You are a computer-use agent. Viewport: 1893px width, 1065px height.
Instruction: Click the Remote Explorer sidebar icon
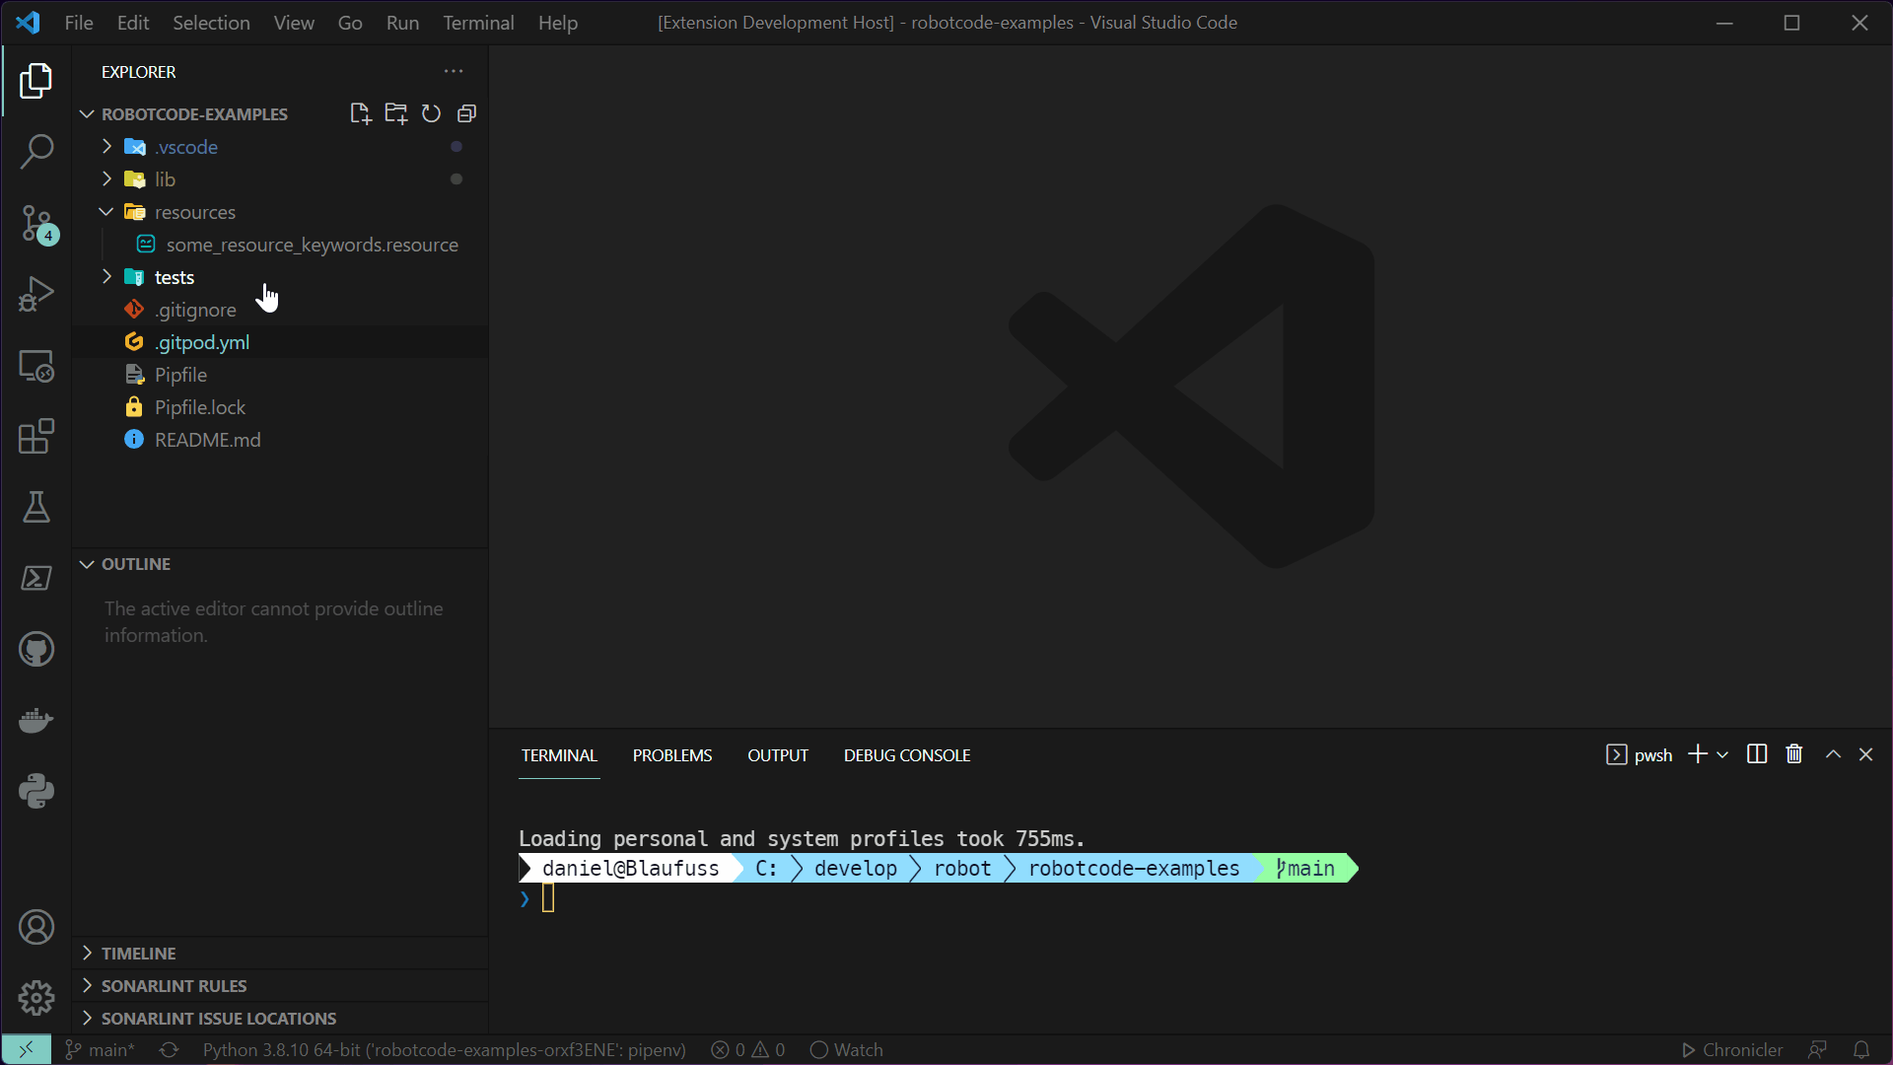point(35,367)
